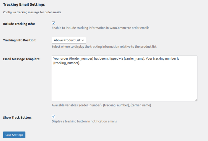Open the Tracking Info Position dropdown
The height and width of the screenshot is (141, 208).
point(69,40)
